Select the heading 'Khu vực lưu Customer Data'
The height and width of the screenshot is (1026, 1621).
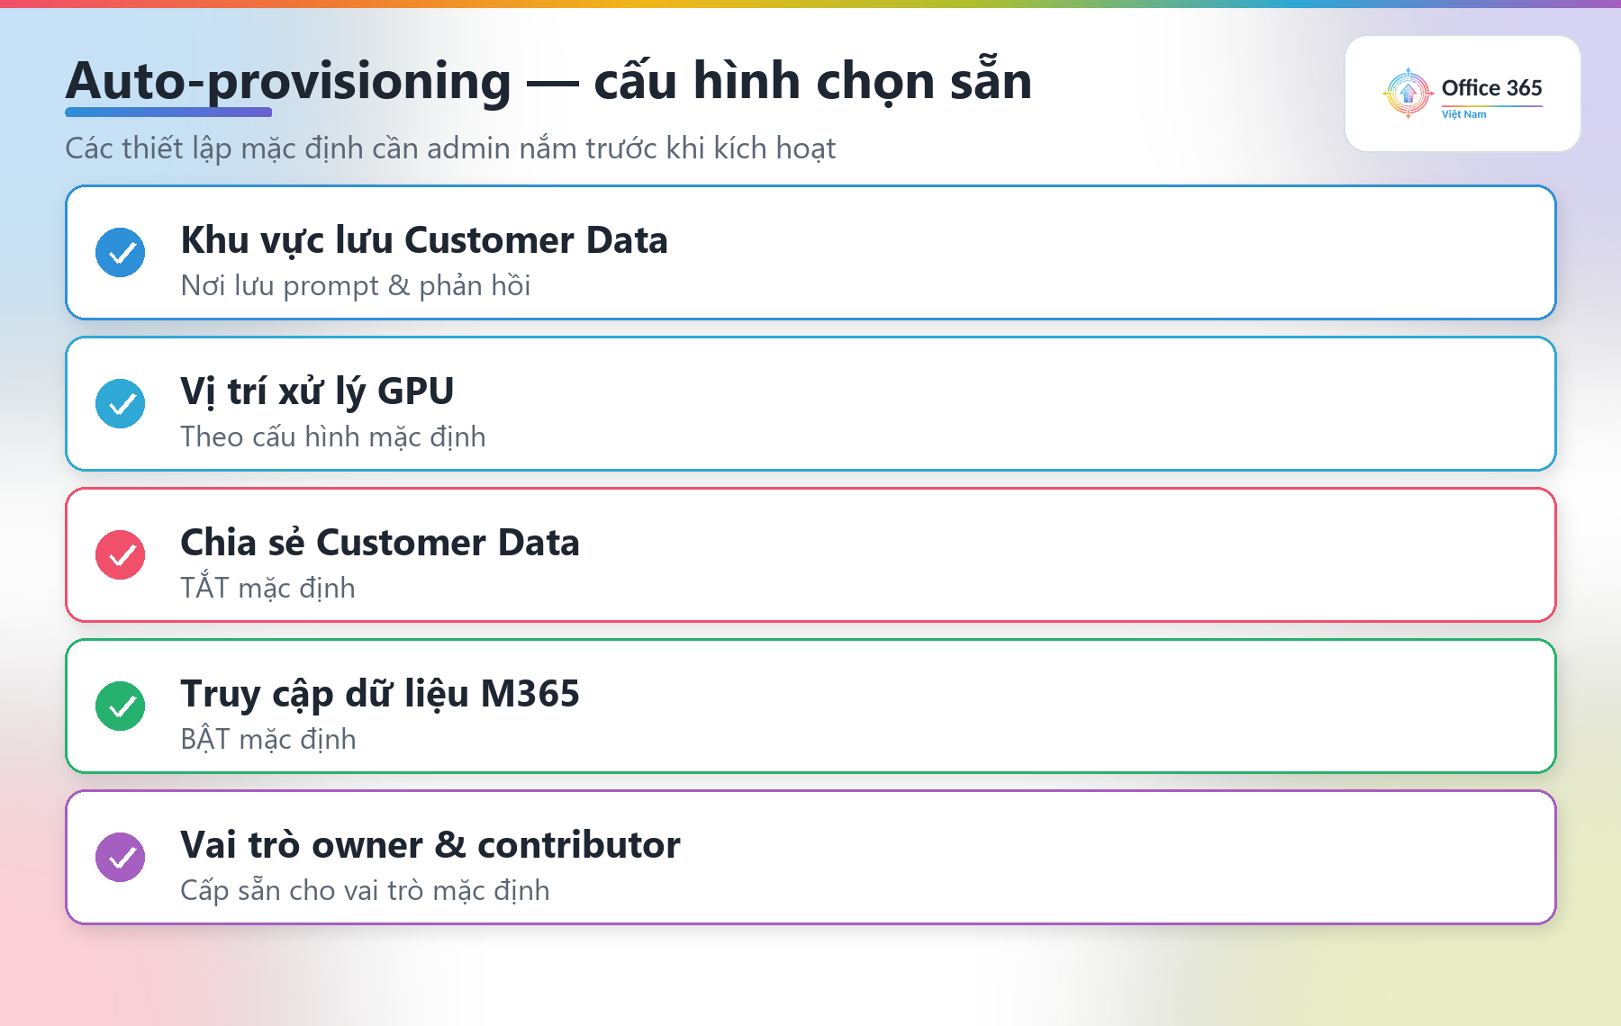(x=424, y=240)
